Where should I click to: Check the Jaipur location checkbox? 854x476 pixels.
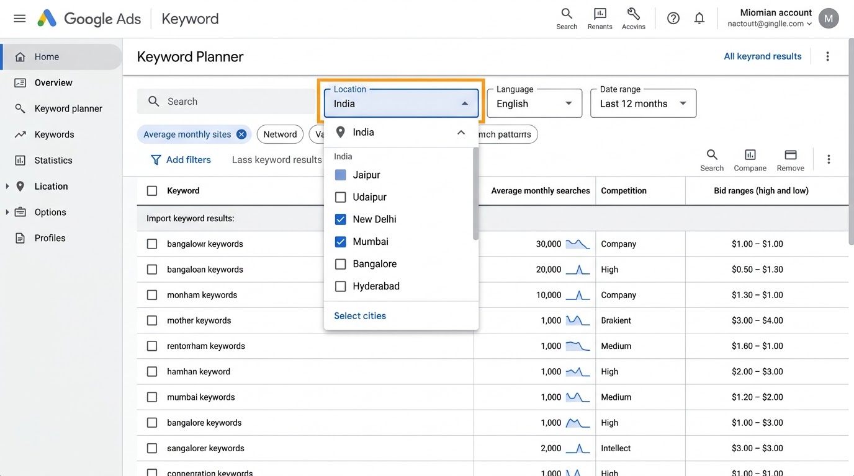[340, 175]
